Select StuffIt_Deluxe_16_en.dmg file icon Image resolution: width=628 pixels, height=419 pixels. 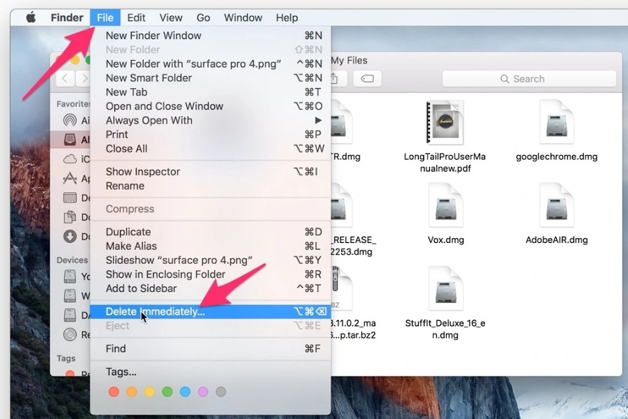(446, 288)
